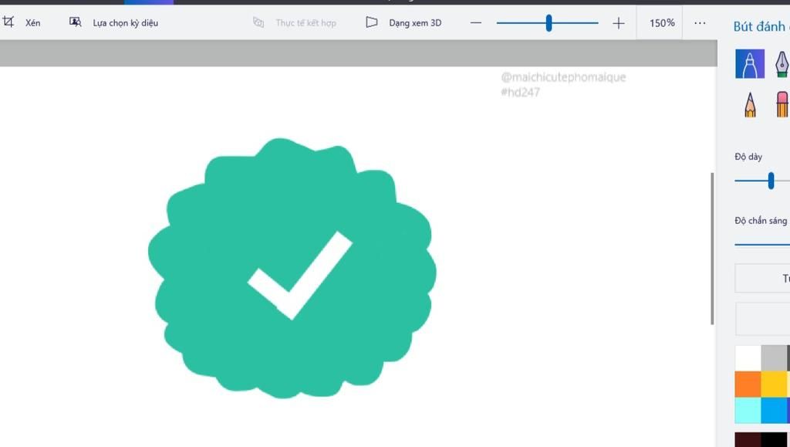This screenshot has height=447, width=790.
Task: Switch to Dạng xem 3D view
Action: (x=403, y=22)
